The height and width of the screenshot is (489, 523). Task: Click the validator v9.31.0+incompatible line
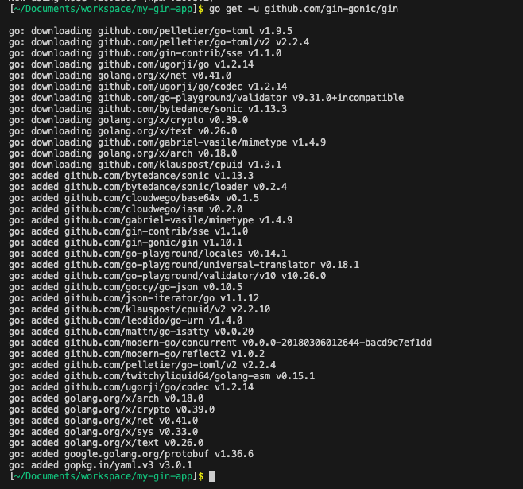pyautogui.click(x=206, y=98)
